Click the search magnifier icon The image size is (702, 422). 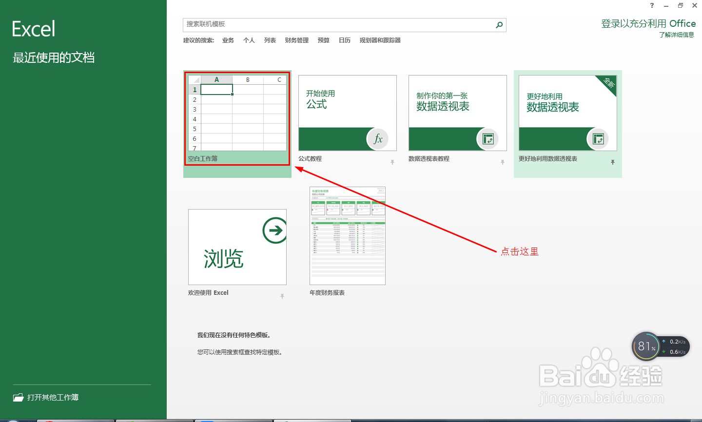click(x=499, y=25)
